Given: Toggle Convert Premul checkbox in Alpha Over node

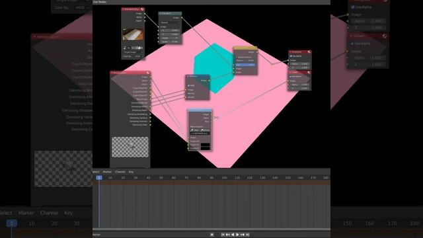Looking at the screenshot, I should (237, 58).
